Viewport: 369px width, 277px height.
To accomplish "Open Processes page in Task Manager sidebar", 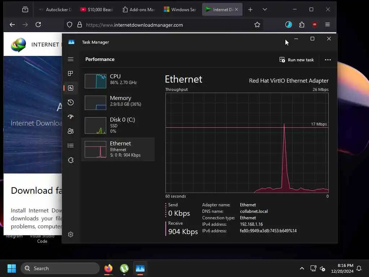I will 71,74.
